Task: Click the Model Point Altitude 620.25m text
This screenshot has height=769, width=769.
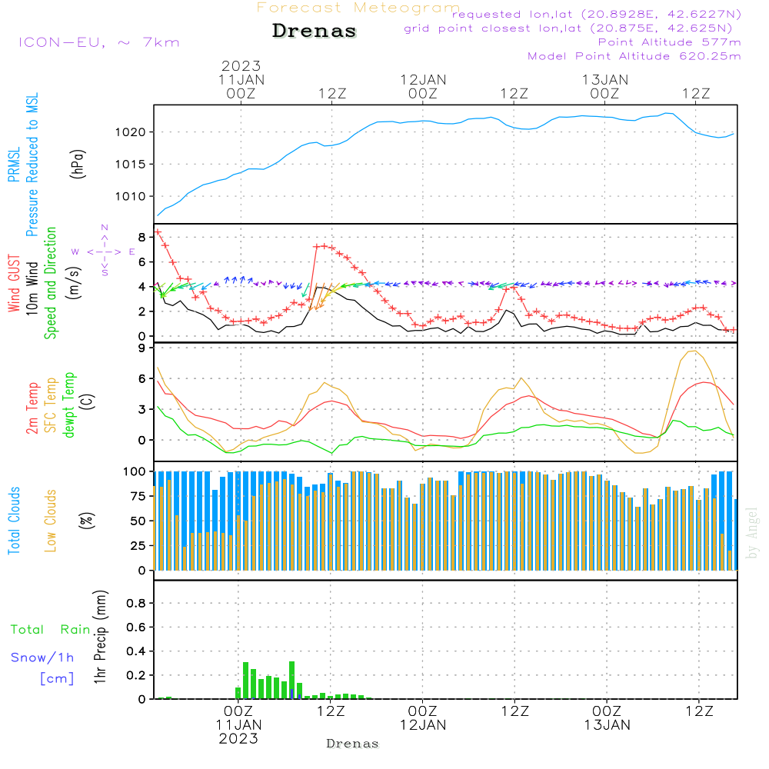Action: pos(634,56)
